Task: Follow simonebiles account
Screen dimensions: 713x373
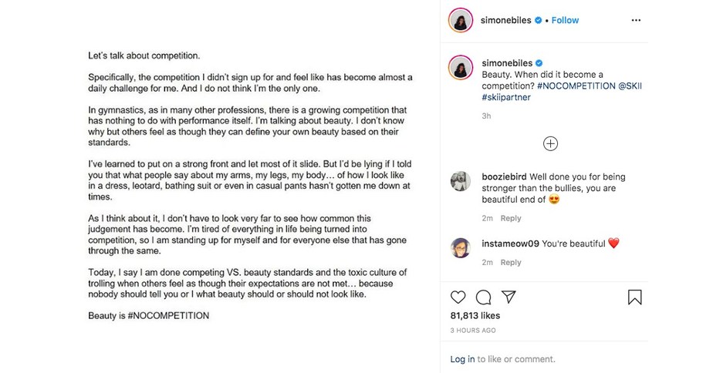Action: pyautogui.click(x=565, y=20)
